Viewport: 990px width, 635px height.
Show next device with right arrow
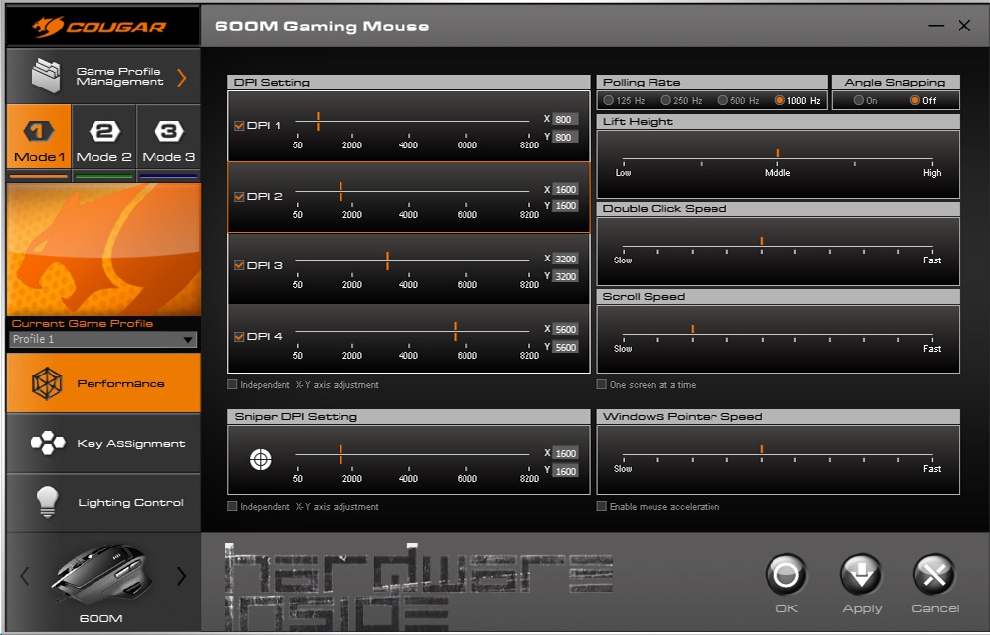182,576
